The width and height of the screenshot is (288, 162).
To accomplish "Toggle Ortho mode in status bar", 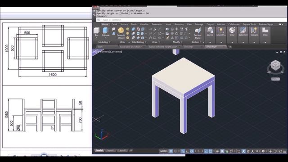I will [x=187, y=151].
